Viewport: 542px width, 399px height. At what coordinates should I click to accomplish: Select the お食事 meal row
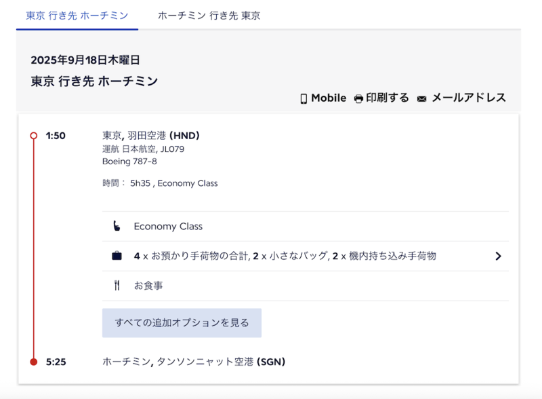306,286
